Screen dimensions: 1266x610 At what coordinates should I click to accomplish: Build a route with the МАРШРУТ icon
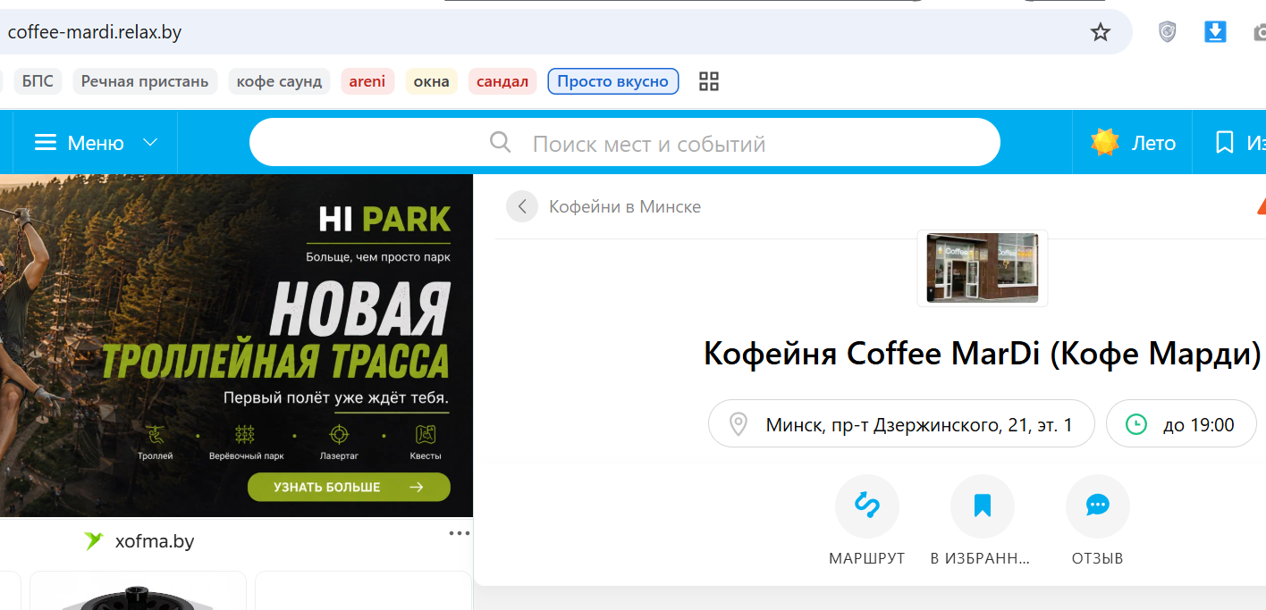pyautogui.click(x=867, y=506)
